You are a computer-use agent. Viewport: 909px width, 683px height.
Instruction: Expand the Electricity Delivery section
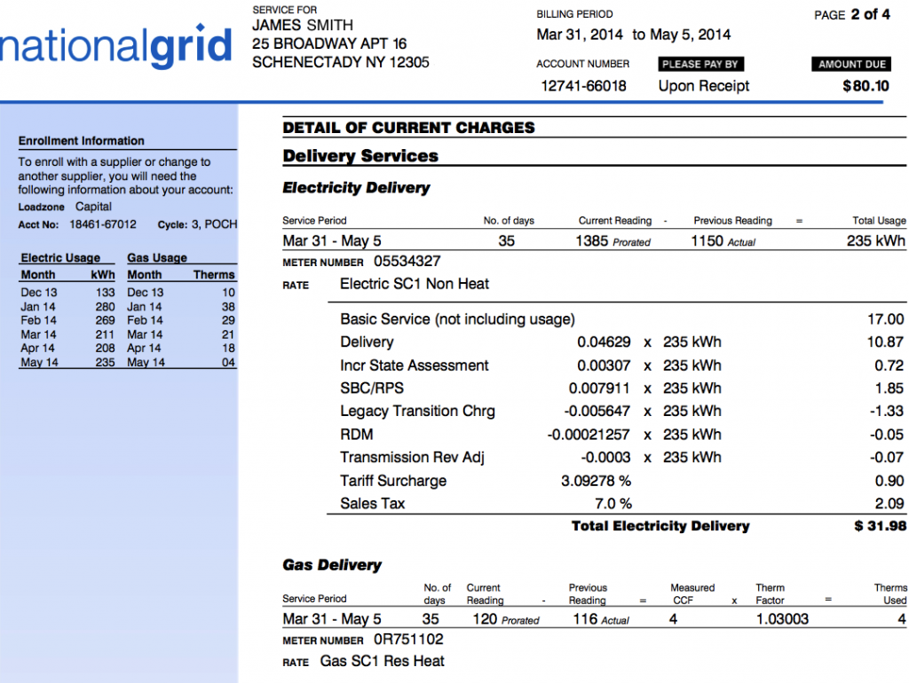[355, 187]
